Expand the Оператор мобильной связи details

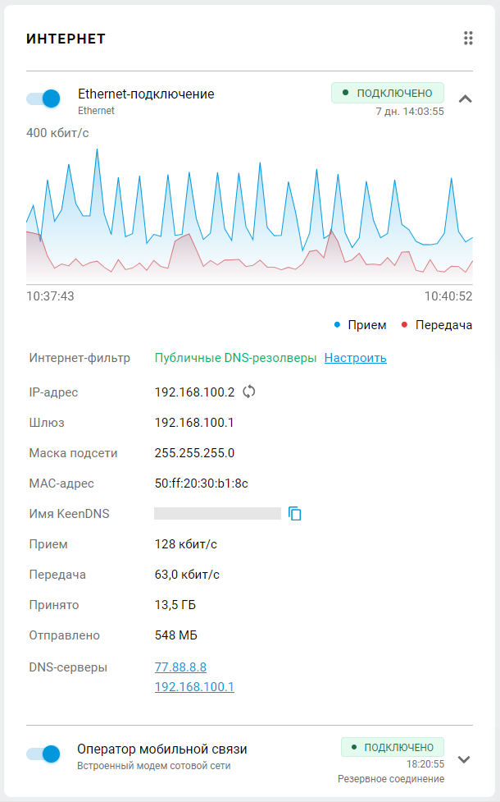click(464, 758)
